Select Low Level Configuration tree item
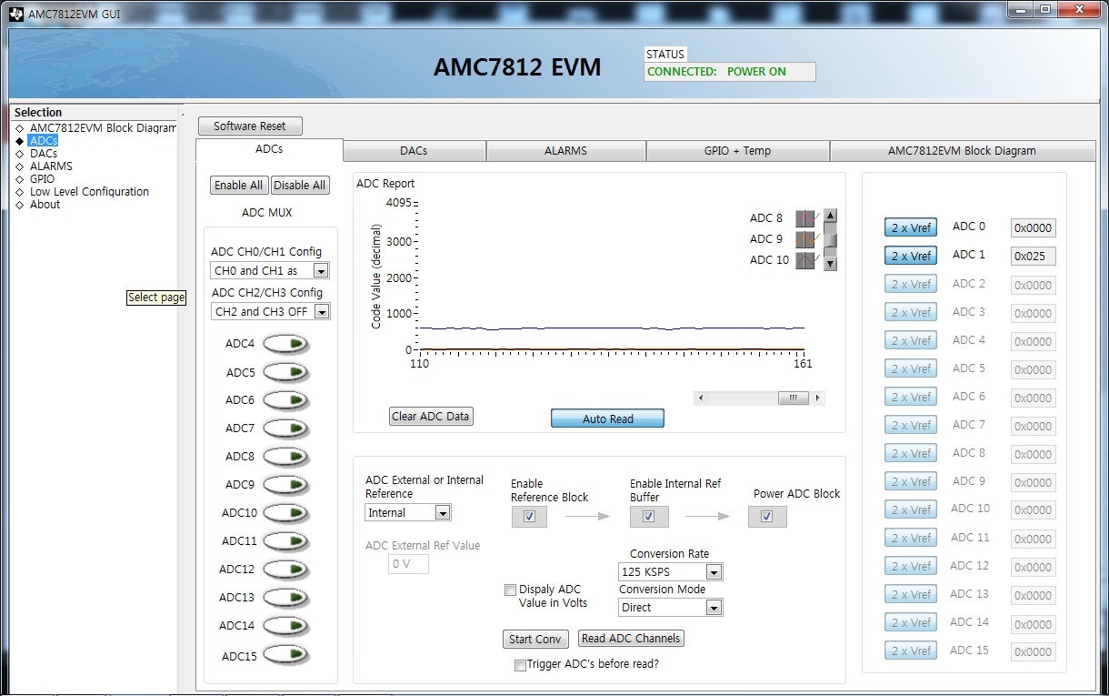Screen dimensions: 1109x696 coord(89,192)
